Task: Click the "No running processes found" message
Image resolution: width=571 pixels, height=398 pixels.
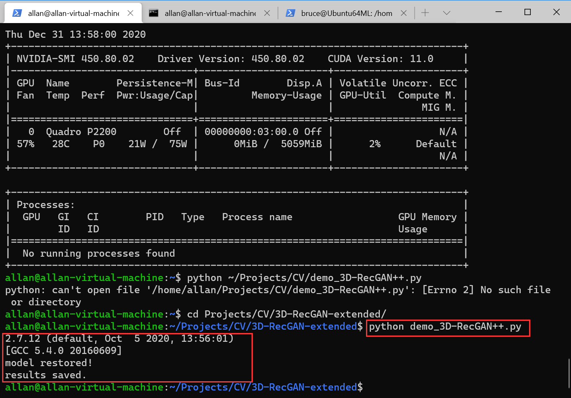Action: pos(99,253)
